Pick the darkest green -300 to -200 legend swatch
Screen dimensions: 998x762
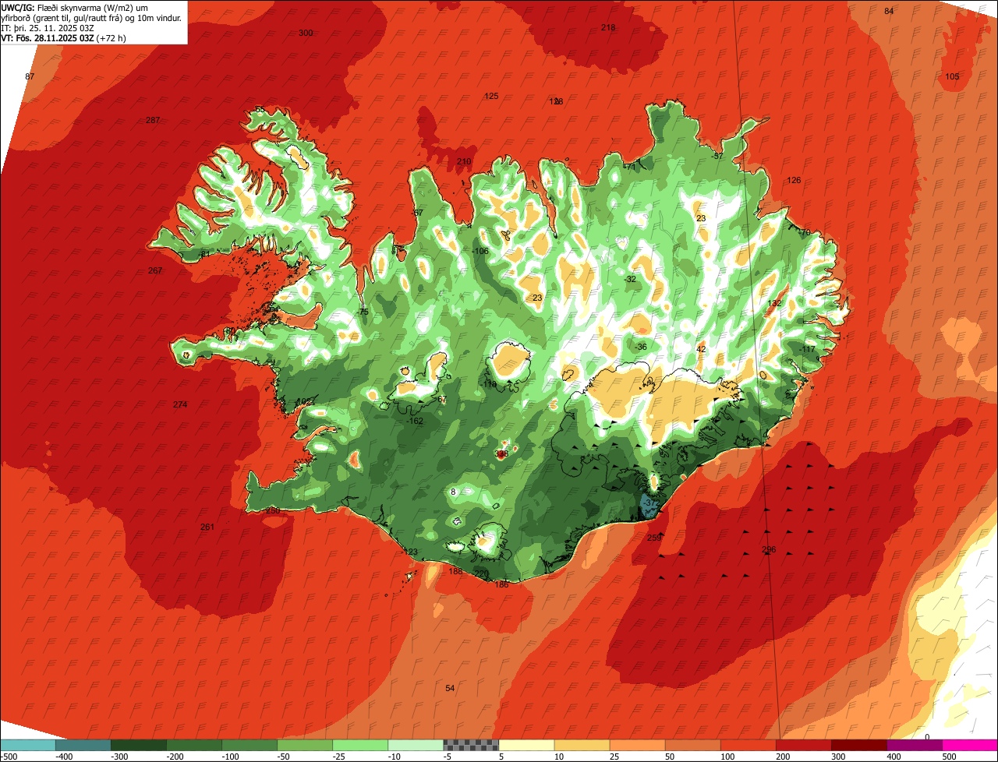point(138,745)
